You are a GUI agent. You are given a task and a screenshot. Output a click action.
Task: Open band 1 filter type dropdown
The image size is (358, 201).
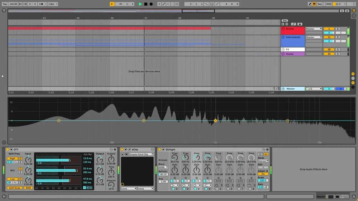[x=175, y=185]
